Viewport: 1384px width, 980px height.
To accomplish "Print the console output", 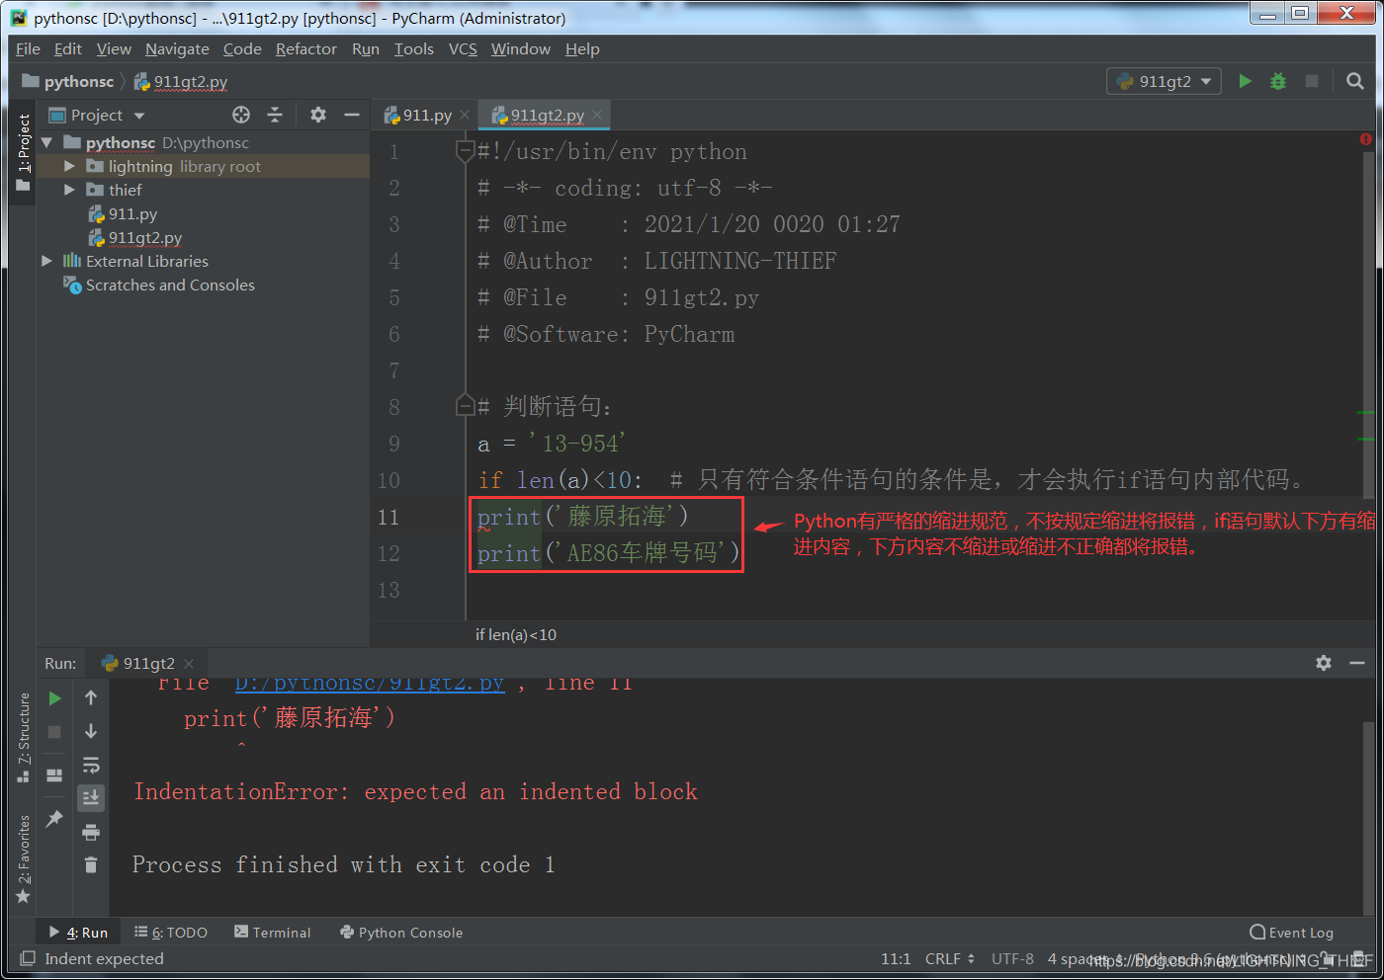I will 91,832.
